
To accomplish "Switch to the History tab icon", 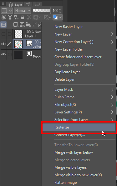I will click(38, 4).
